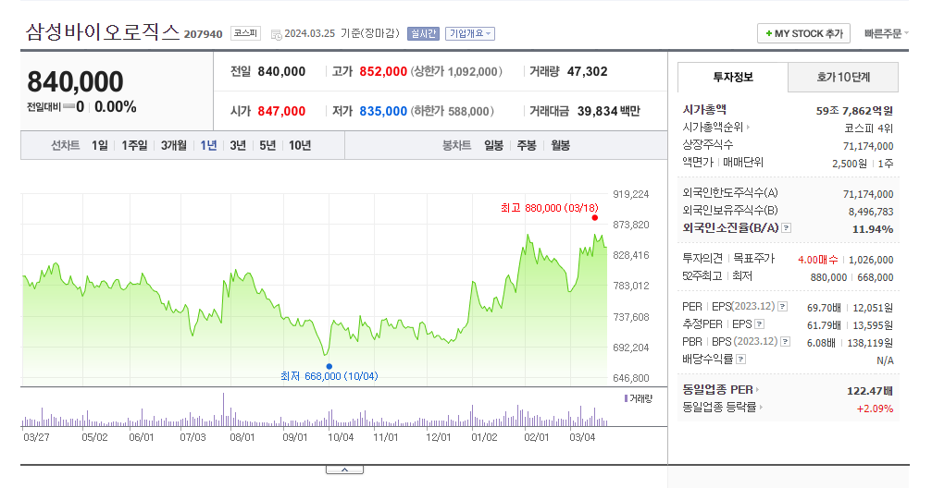Click the 시가총액 value 59조 7,862억원

coord(854,111)
